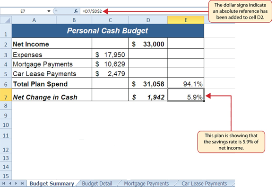Click the Select All corner triangle

tap(6, 20)
